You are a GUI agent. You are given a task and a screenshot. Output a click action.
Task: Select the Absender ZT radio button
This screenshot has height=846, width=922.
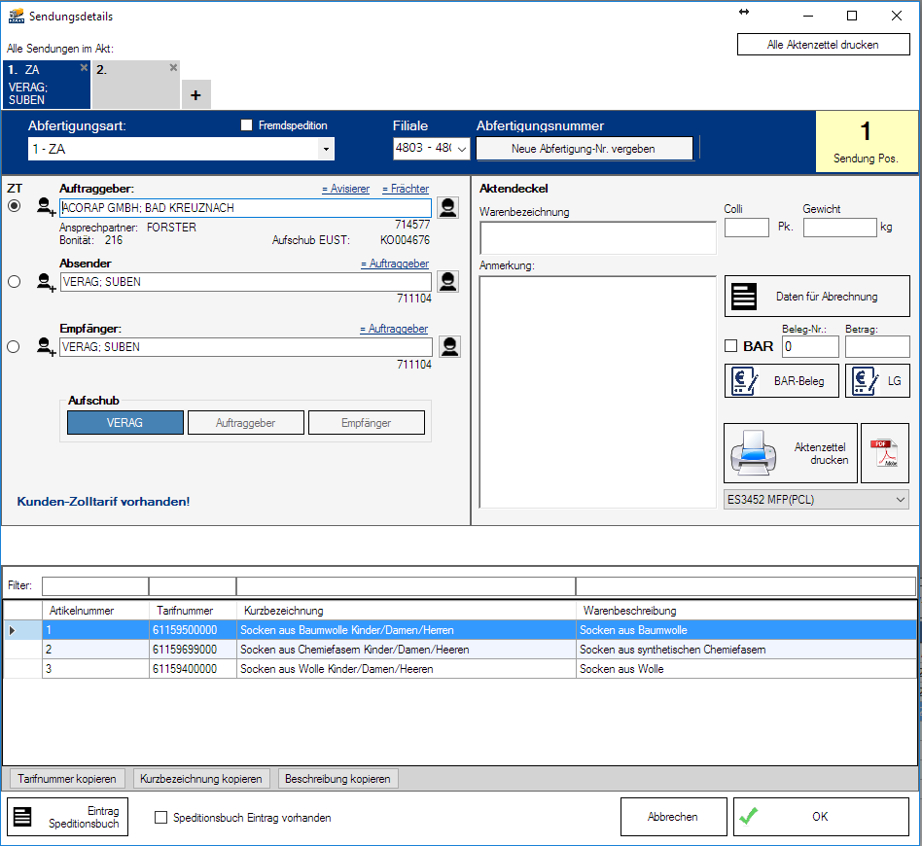coord(14,282)
